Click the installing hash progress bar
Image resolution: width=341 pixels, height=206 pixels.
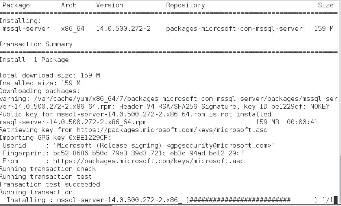(240, 200)
